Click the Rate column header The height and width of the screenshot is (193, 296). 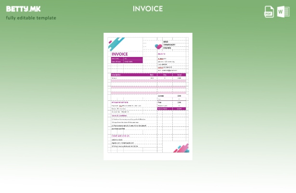[152, 75]
